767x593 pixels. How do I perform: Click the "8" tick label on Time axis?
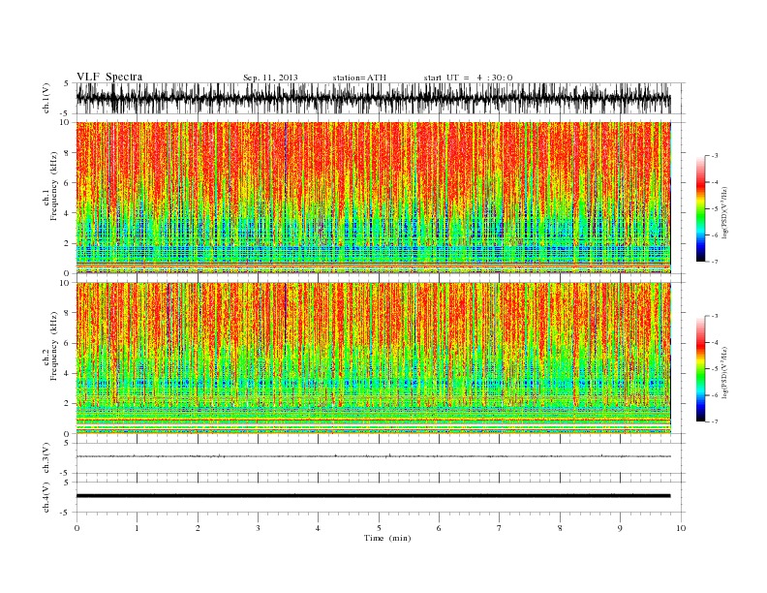(560, 528)
